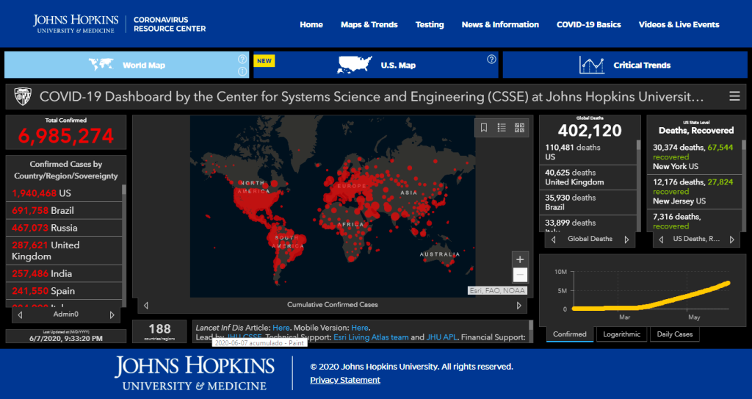The height and width of the screenshot is (399, 752).
Task: Select the Logarithmic chart tab
Action: point(621,334)
